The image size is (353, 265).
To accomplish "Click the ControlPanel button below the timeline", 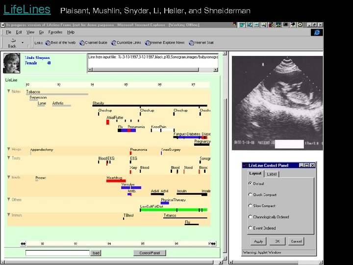I will (x=150, y=253).
